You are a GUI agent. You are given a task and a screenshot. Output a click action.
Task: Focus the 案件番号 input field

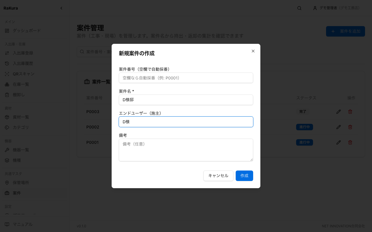[x=186, y=78]
